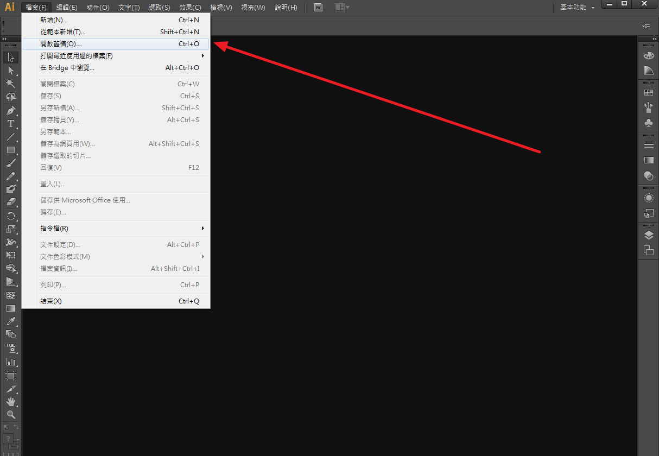This screenshot has width=659, height=456.
Task: Open the Stroke panel icon
Action: [x=649, y=145]
